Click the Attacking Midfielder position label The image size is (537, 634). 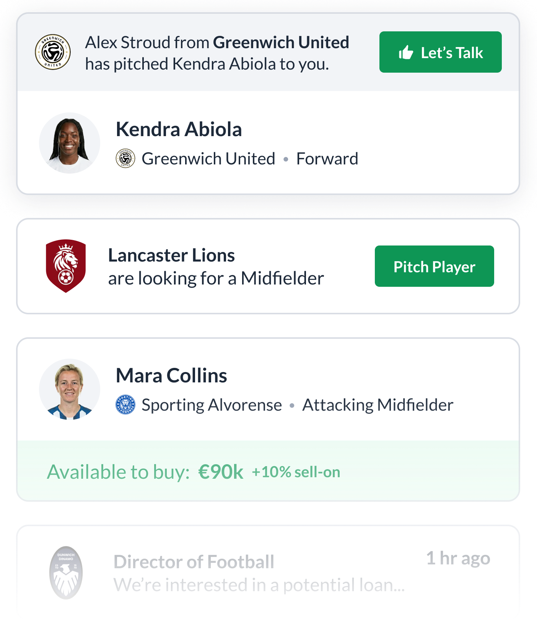(x=378, y=405)
